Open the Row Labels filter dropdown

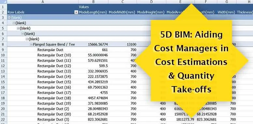76,12
